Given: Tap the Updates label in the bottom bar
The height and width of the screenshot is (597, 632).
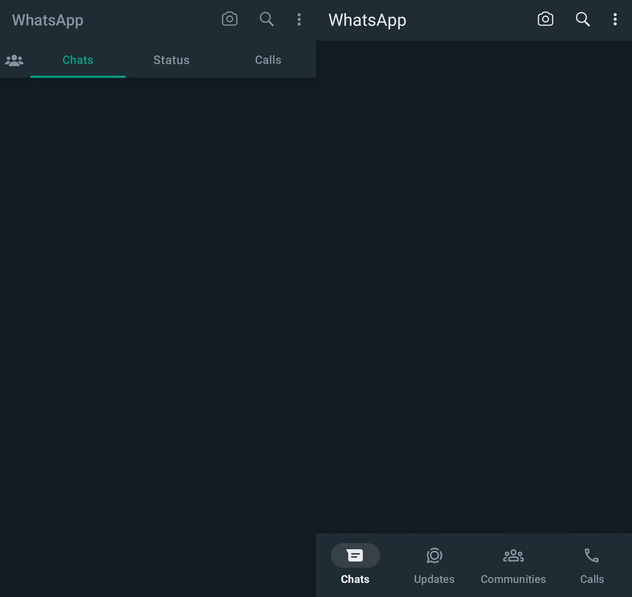Looking at the screenshot, I should (x=434, y=579).
